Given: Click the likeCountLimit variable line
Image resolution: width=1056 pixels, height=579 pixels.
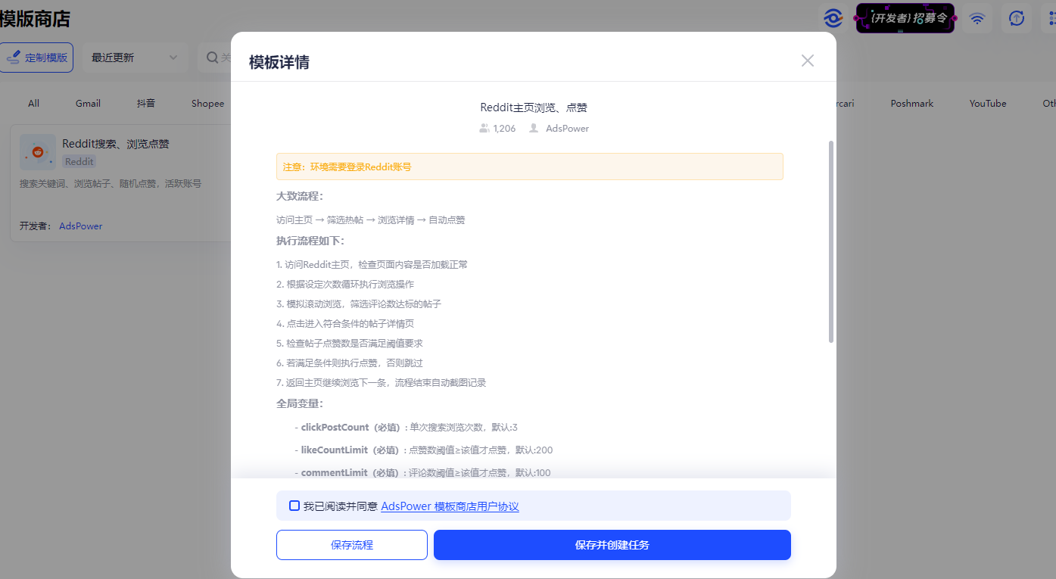Looking at the screenshot, I should 424,450.
